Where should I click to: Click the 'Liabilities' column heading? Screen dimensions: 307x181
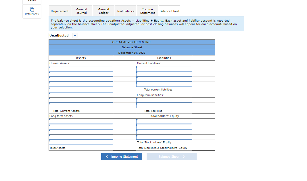[x=164, y=58]
